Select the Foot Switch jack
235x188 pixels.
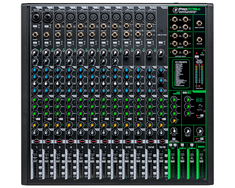(199, 23)
